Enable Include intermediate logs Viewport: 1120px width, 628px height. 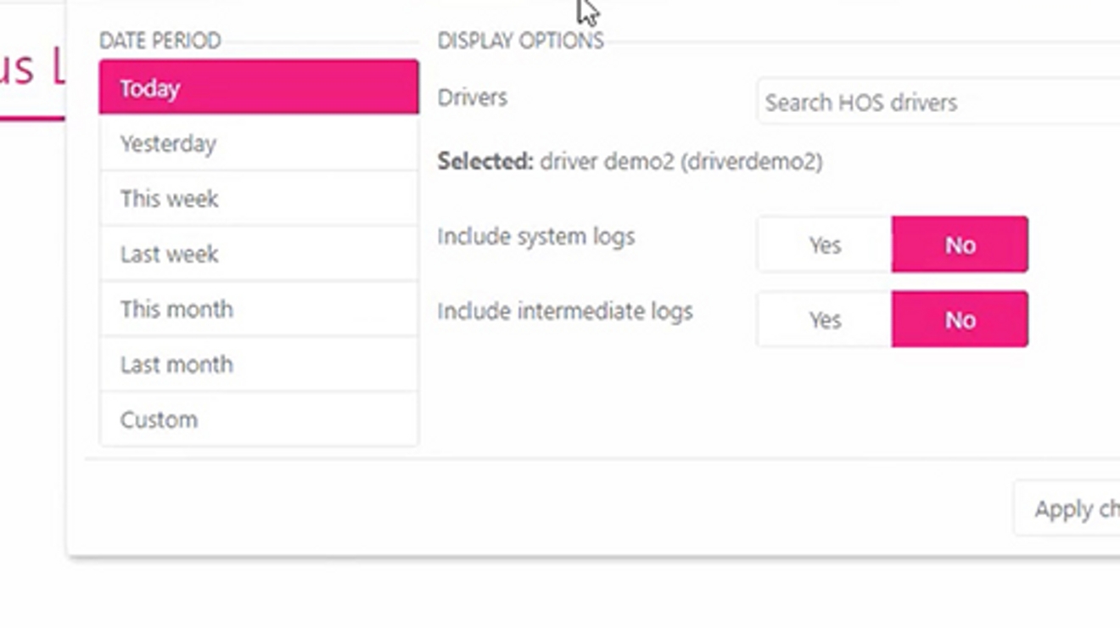point(825,320)
